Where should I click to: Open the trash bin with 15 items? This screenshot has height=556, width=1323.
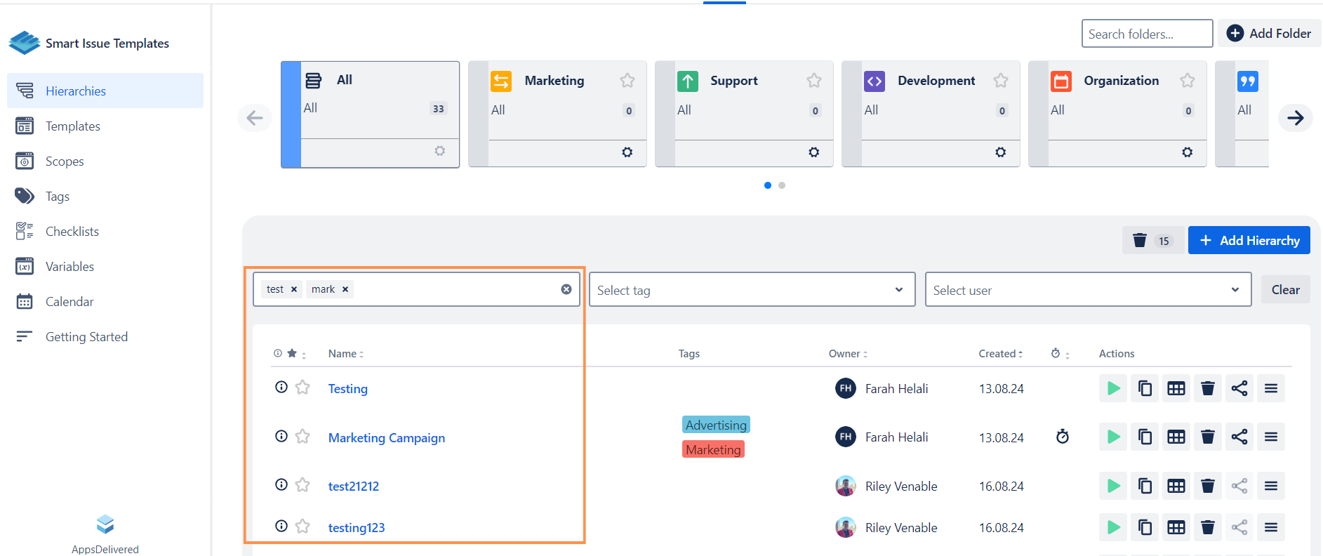click(1152, 241)
